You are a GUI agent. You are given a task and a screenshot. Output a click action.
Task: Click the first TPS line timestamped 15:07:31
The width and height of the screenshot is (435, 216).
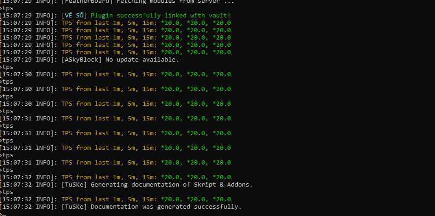(x=146, y=119)
